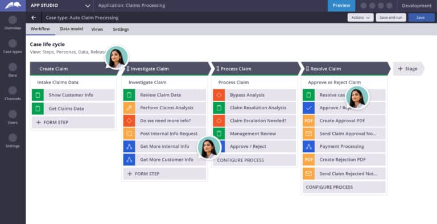
Task: Click the first round icon next to Preview
Action: 364,6
